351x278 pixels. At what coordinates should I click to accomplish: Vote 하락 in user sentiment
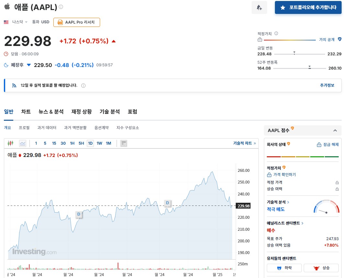(x=284, y=268)
